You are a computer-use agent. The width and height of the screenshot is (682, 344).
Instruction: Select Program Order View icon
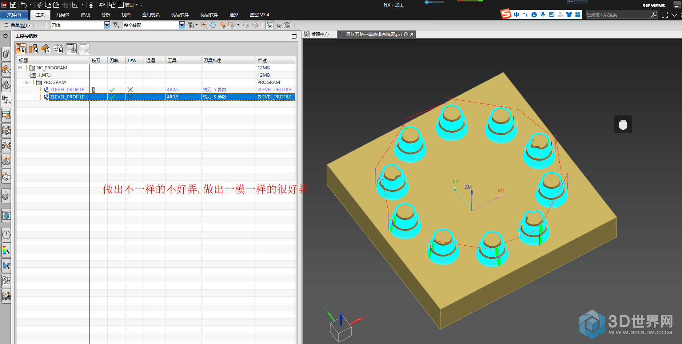(x=21, y=49)
